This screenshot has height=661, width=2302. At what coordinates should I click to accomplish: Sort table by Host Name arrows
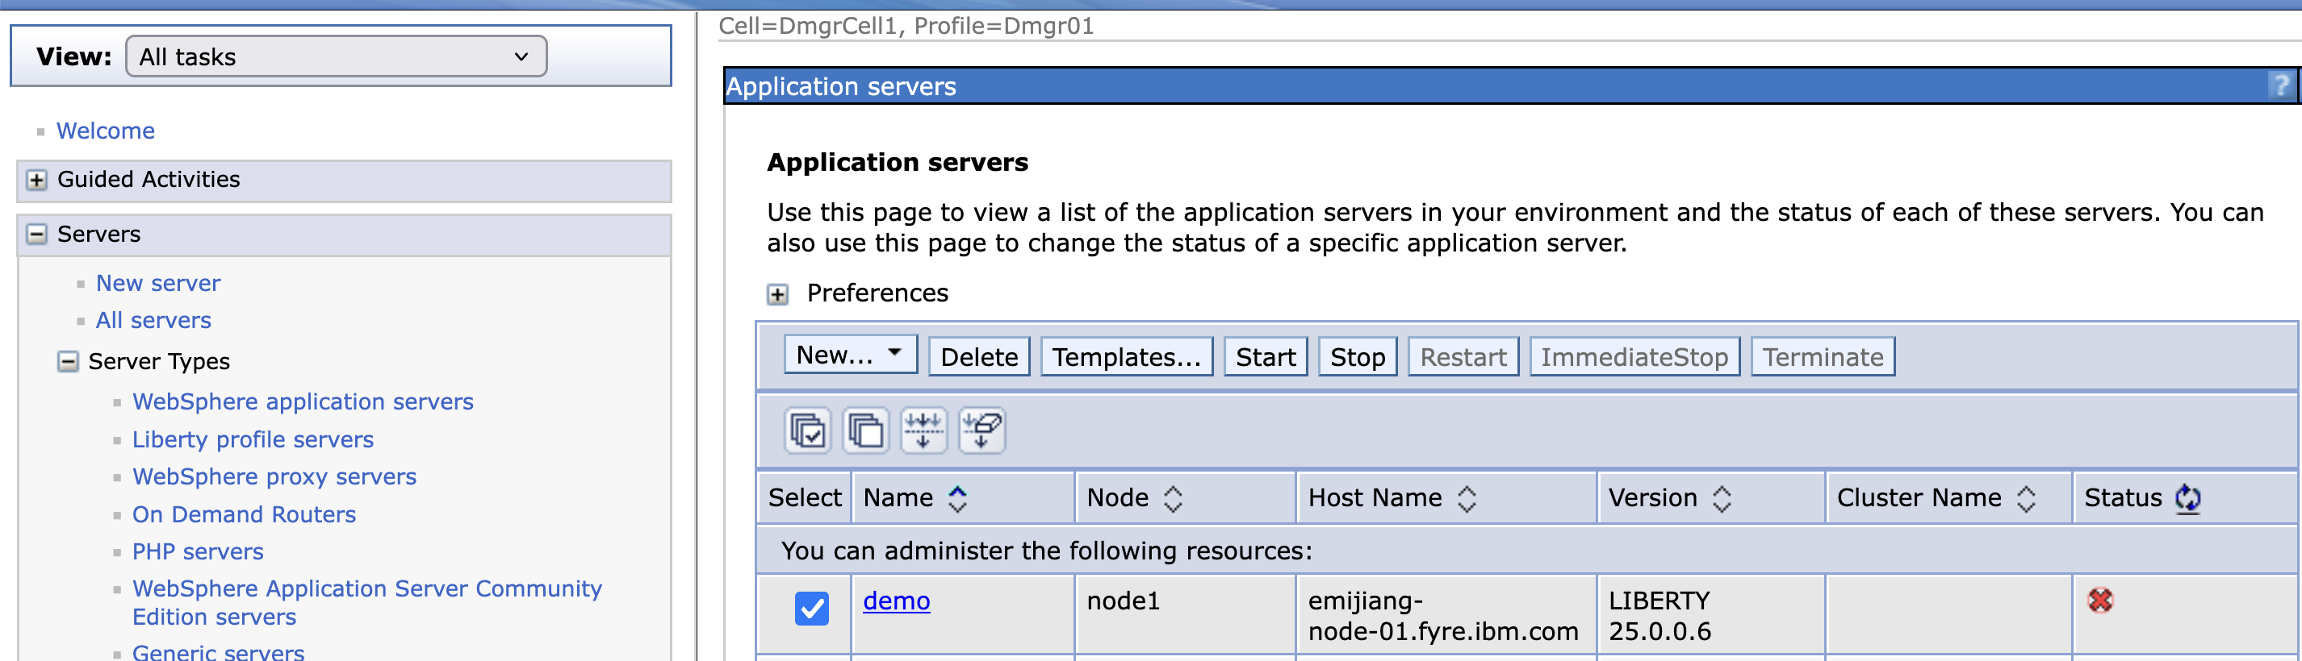[1467, 497]
